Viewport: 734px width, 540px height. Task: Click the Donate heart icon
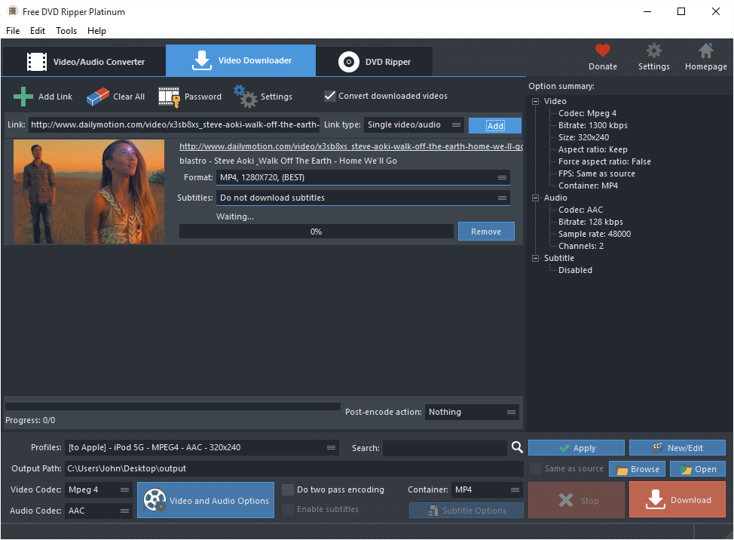pos(602,51)
